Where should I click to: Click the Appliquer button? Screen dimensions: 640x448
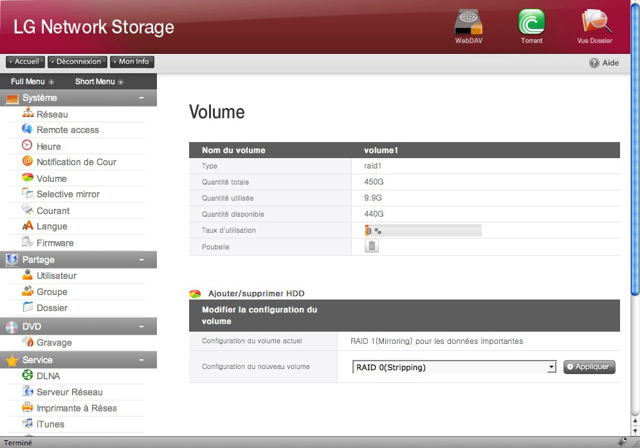click(x=589, y=366)
